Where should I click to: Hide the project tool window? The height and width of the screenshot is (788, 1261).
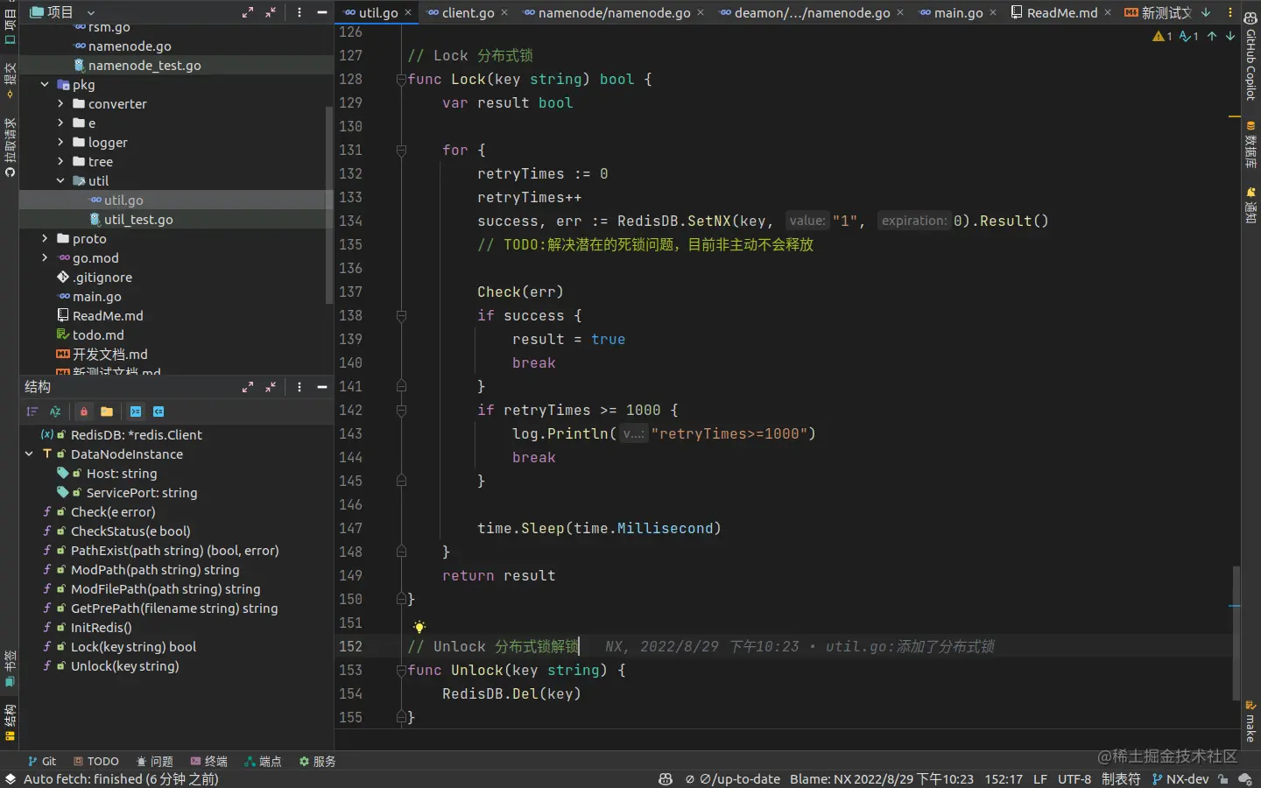[x=322, y=12]
